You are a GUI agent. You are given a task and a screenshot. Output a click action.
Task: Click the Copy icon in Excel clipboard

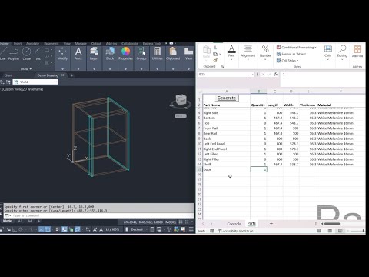coord(215,54)
